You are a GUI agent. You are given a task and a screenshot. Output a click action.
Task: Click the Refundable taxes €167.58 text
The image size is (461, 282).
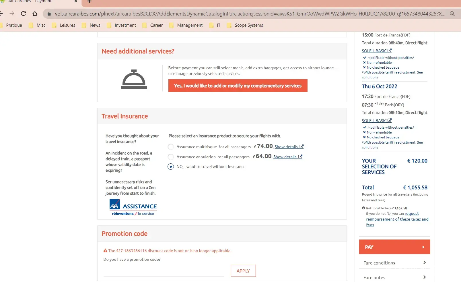pyautogui.click(x=387, y=208)
